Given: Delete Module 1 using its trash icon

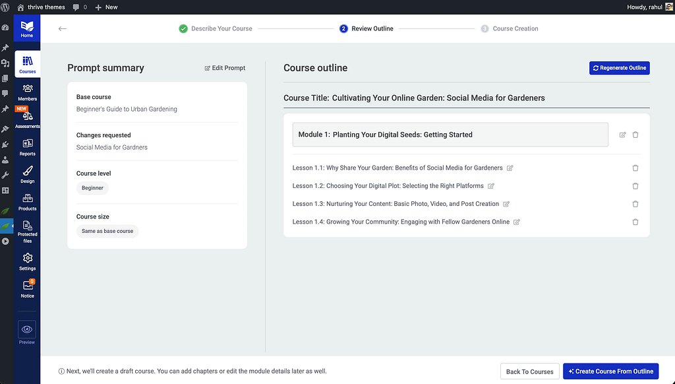Looking at the screenshot, I should 635,135.
